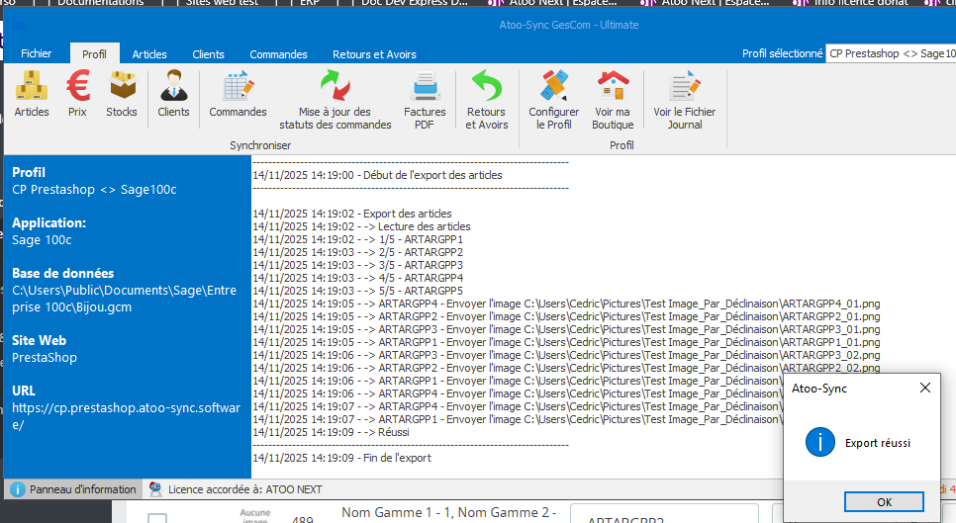Select the 'Doc Dev Express' browser tab behind

pyautogui.click(x=415, y=2)
